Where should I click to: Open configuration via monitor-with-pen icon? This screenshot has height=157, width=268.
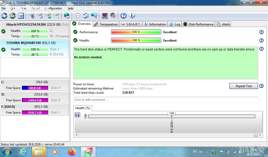(105, 16)
